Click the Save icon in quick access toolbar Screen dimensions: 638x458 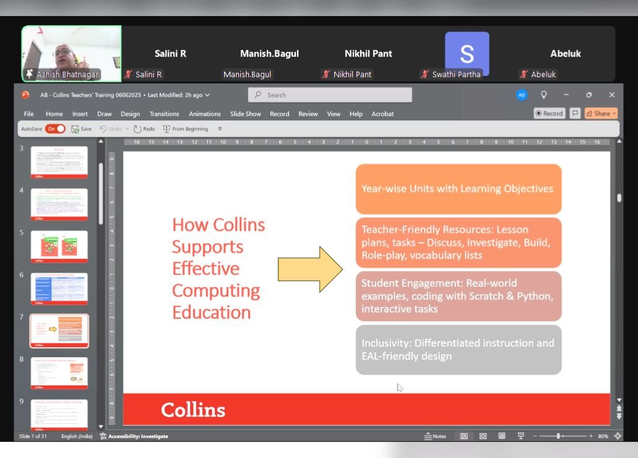pos(75,129)
